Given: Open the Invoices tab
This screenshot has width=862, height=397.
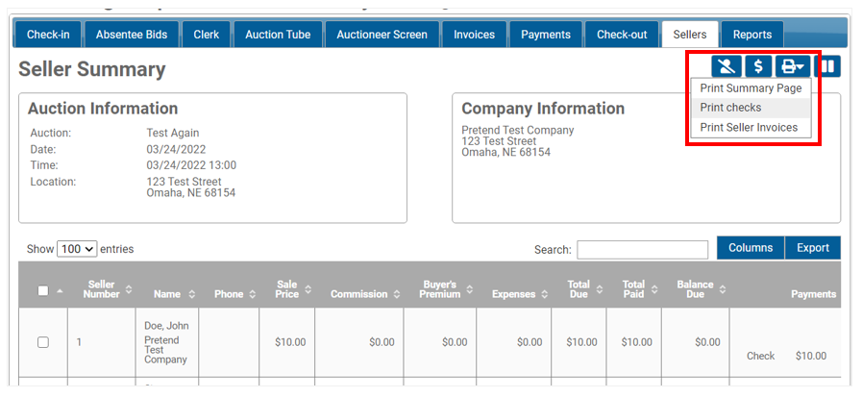Looking at the screenshot, I should point(475,35).
